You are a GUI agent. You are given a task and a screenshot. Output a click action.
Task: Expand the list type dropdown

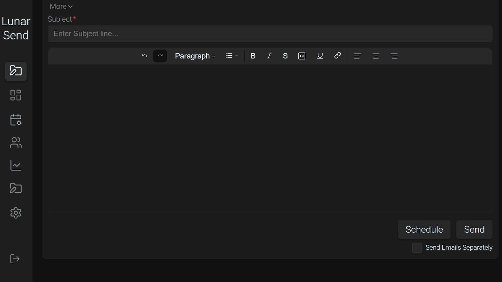coord(232,56)
